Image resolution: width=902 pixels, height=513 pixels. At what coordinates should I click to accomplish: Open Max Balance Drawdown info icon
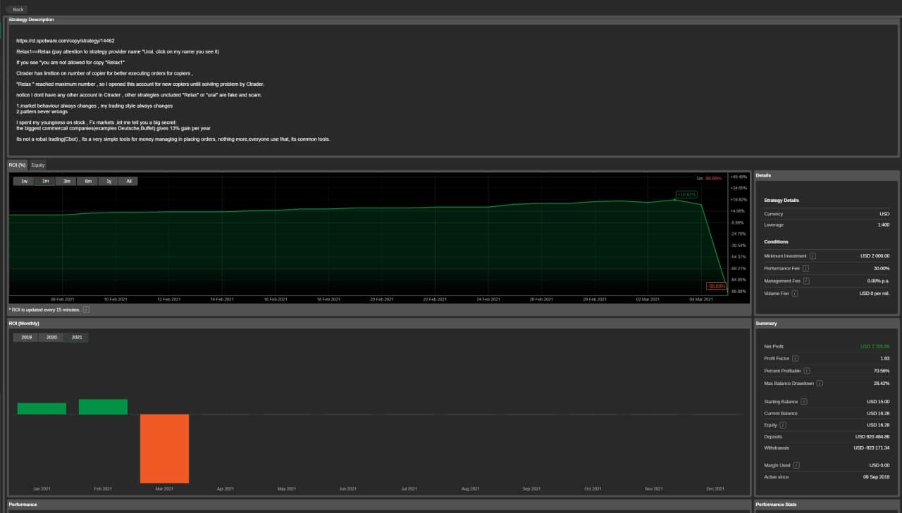pyautogui.click(x=820, y=384)
